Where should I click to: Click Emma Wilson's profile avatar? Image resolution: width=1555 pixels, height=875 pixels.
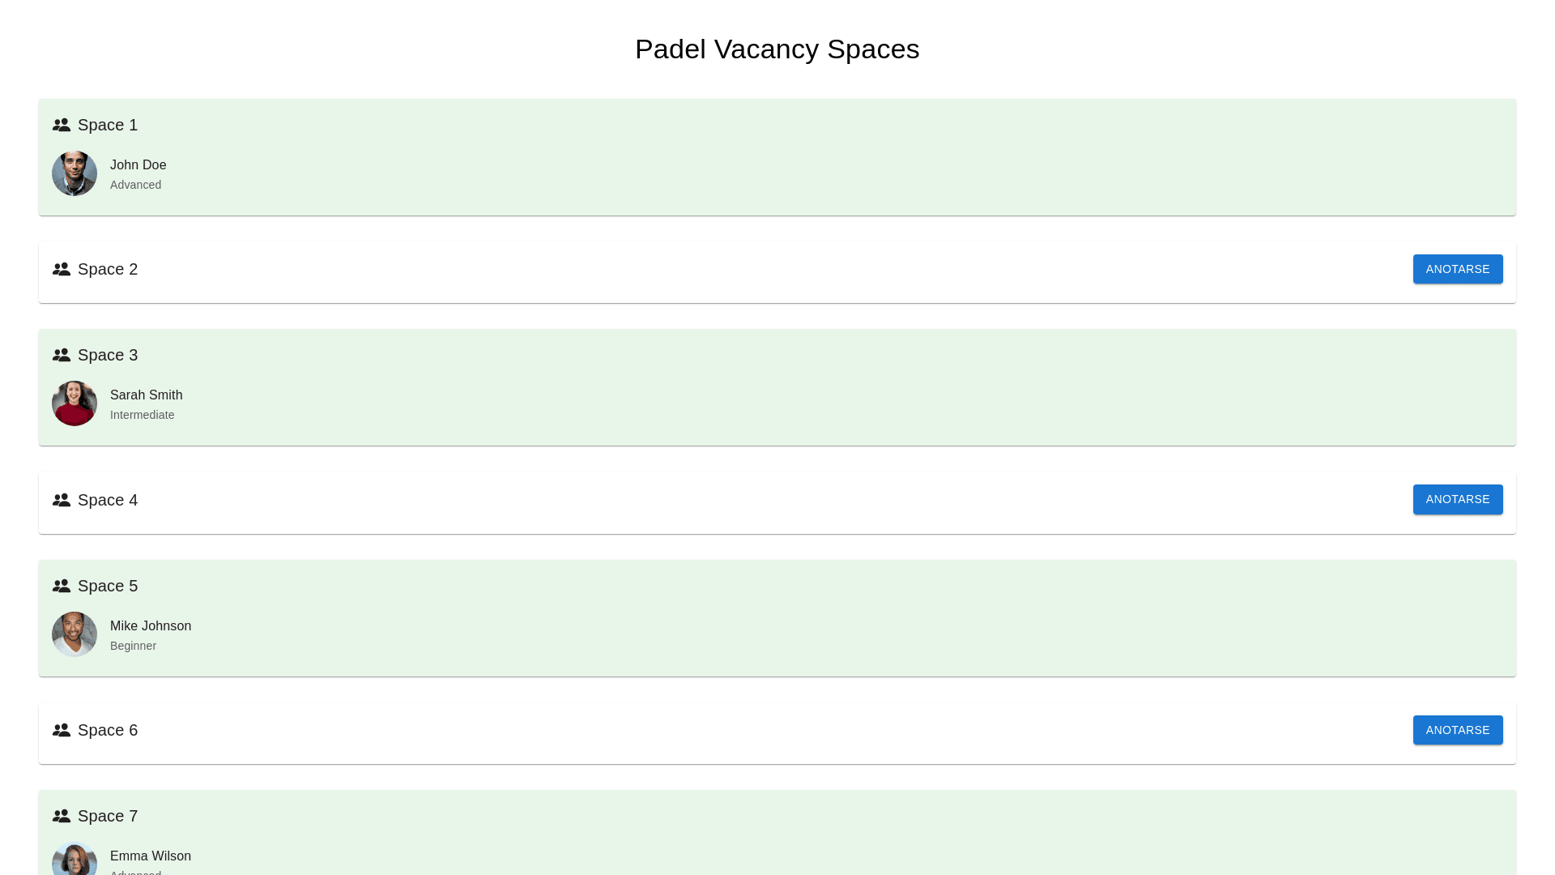75,860
